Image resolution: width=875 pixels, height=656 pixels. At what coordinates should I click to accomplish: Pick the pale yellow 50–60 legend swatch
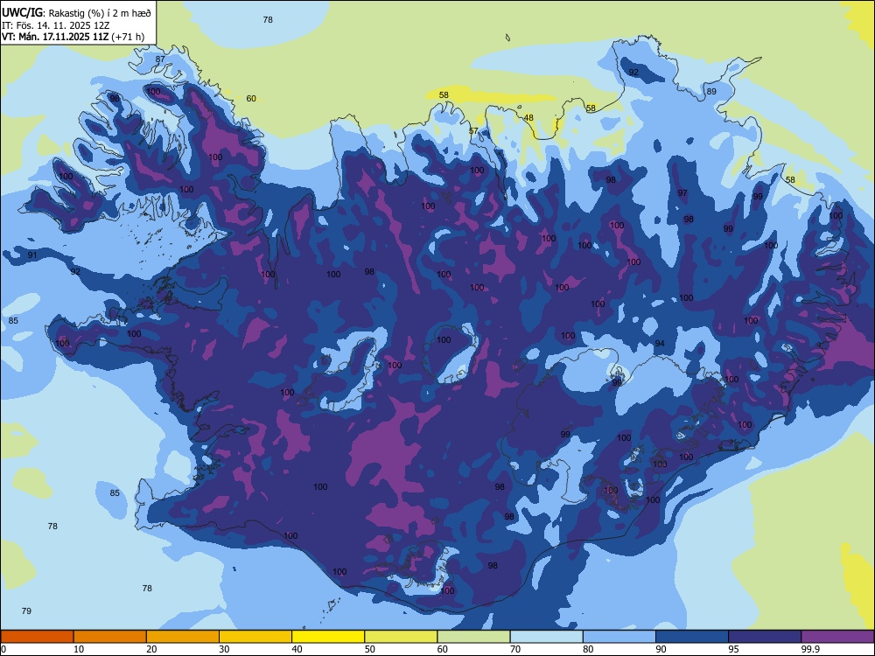(x=401, y=637)
